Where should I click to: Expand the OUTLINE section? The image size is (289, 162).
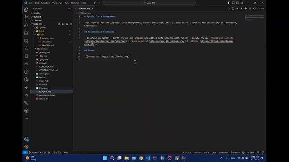51,17
